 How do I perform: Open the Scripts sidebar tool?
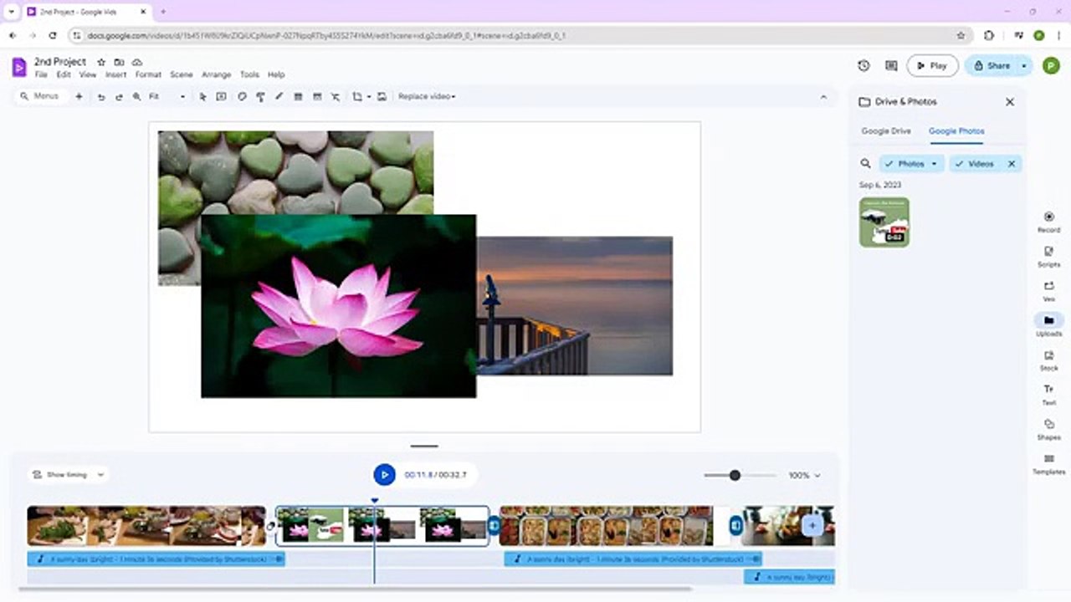1048,257
